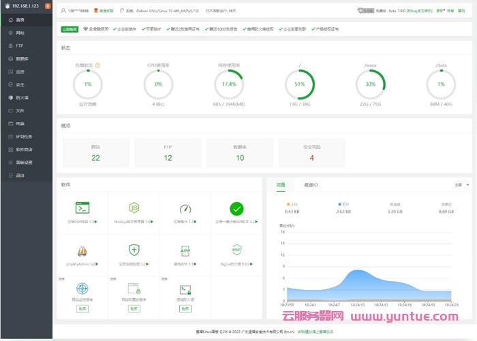Open the traffic chart 全部 dropdown

click(x=461, y=184)
